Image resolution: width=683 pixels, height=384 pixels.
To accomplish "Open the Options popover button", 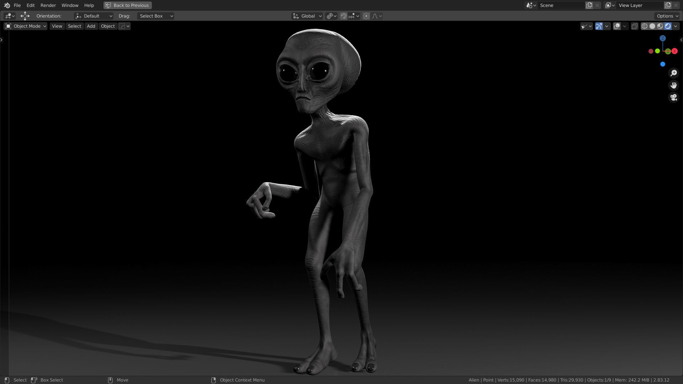I will [667, 16].
